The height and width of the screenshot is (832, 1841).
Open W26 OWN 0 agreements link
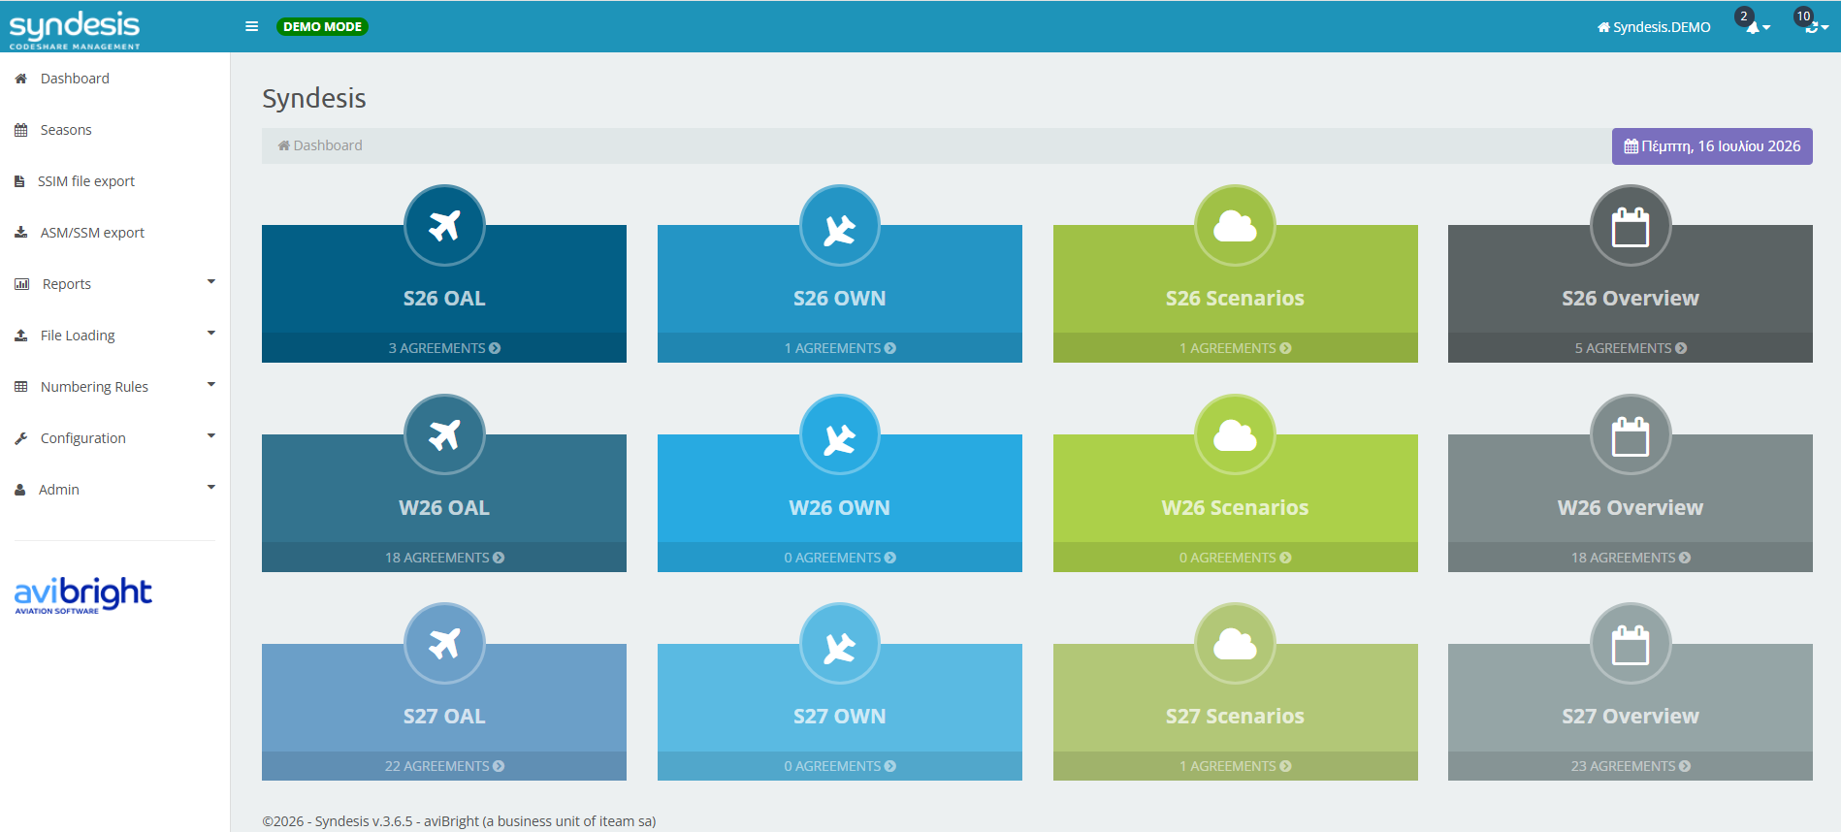pos(840,558)
